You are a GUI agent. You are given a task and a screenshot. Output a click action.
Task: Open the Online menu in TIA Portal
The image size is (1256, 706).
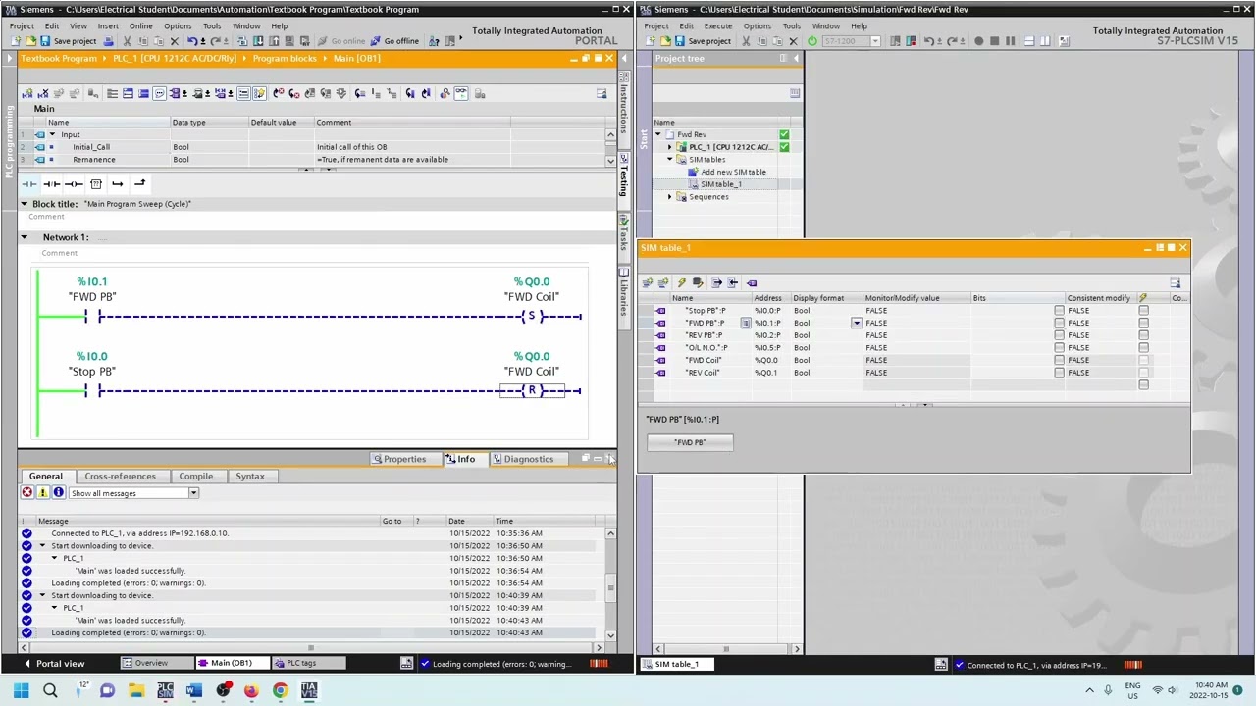[x=140, y=26]
